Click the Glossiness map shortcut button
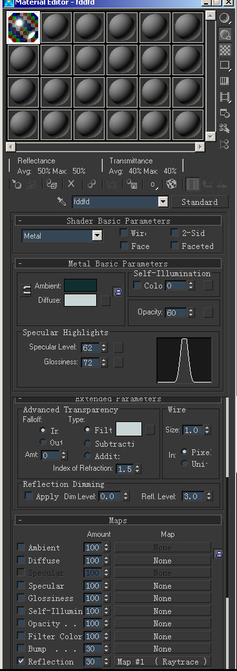 [x=118, y=362]
